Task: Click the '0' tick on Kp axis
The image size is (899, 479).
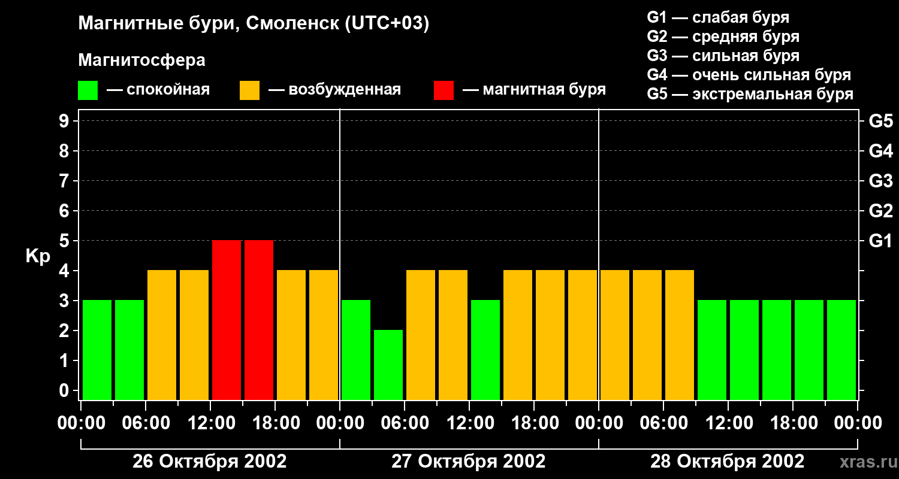Action: tap(65, 390)
